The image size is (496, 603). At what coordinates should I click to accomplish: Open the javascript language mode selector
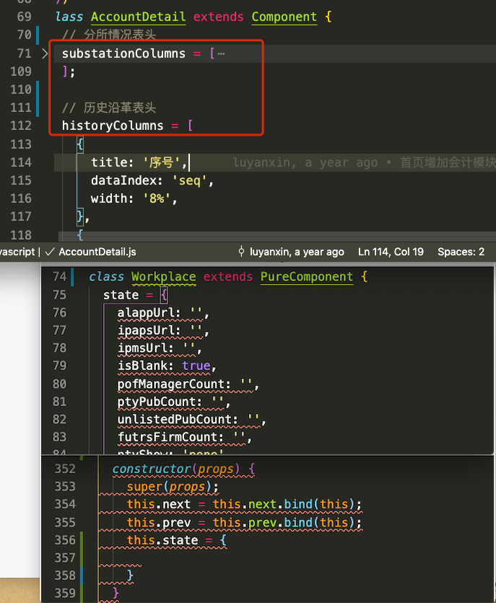[x=17, y=252]
